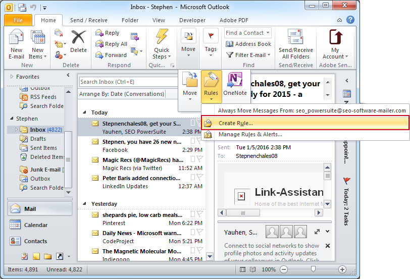Click the Search Inbox field
410x279 pixels.
point(121,82)
